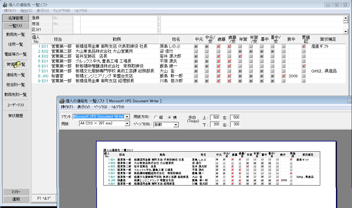
Task: Click the 登録 No filter field
Action: [x=63, y=18]
